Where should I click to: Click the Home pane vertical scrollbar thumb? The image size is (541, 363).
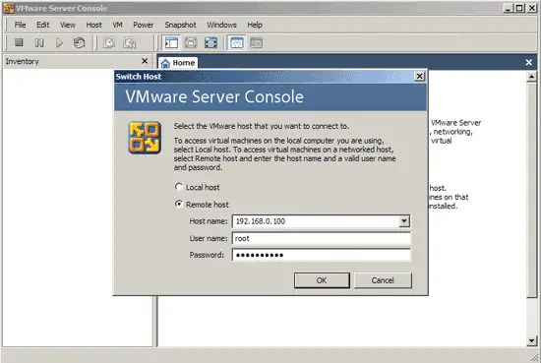tap(532, 189)
